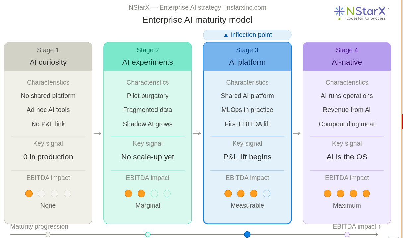The height and width of the screenshot is (238, 403).
Task: Click the arrow between Stage 2 and Stage 3
Action: tap(197, 133)
